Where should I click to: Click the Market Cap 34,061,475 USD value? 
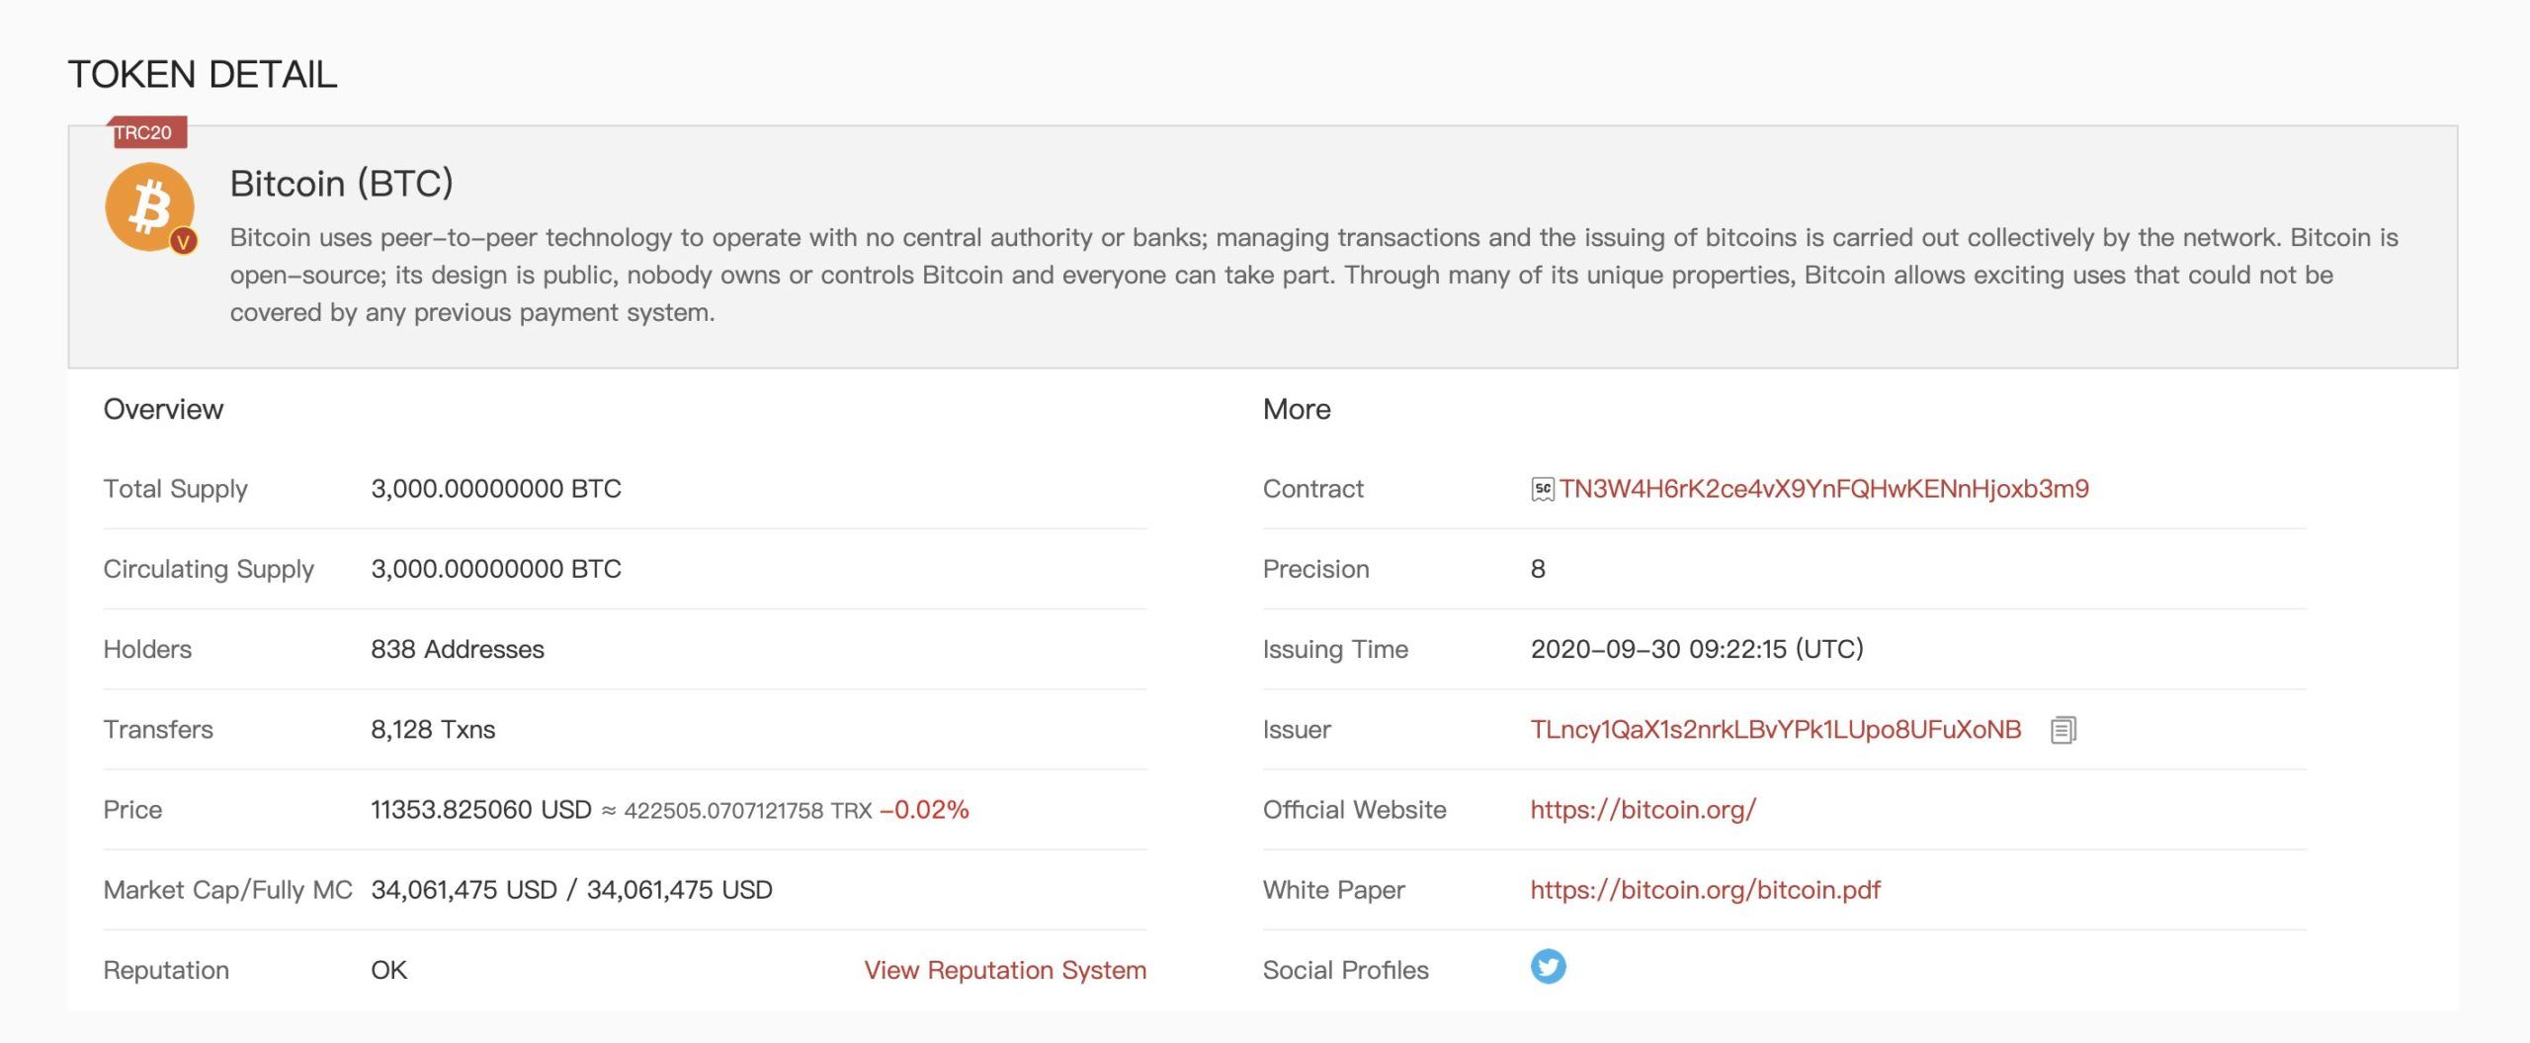(464, 890)
